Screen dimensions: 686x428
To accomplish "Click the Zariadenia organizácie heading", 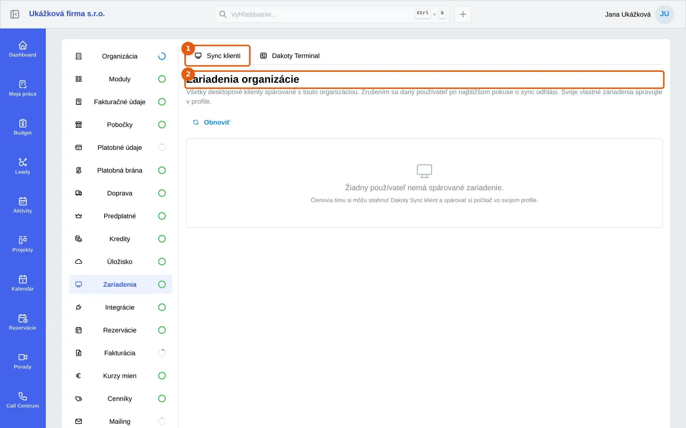I will (243, 79).
